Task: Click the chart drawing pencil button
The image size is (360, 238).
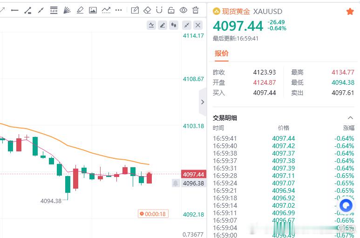Action: click(163, 25)
